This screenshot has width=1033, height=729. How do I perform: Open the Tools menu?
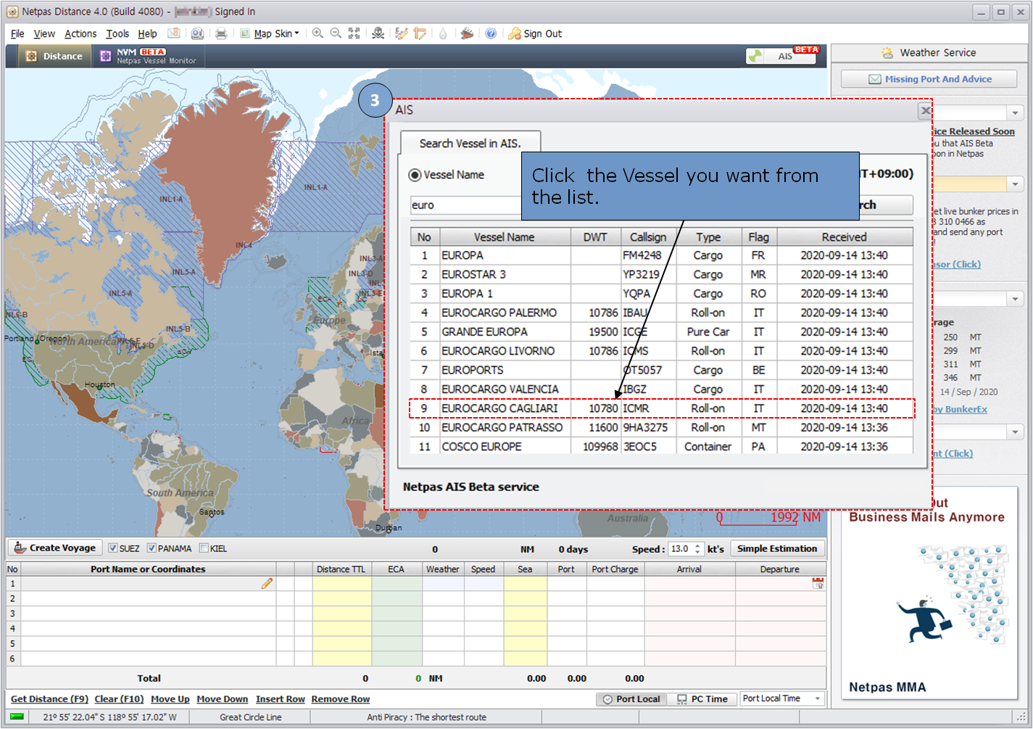[117, 33]
